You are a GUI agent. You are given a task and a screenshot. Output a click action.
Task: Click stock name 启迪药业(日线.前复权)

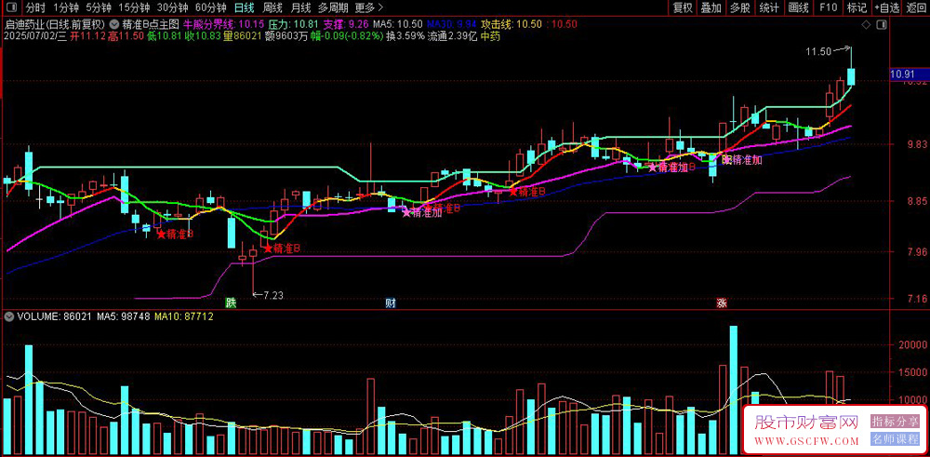point(55,25)
